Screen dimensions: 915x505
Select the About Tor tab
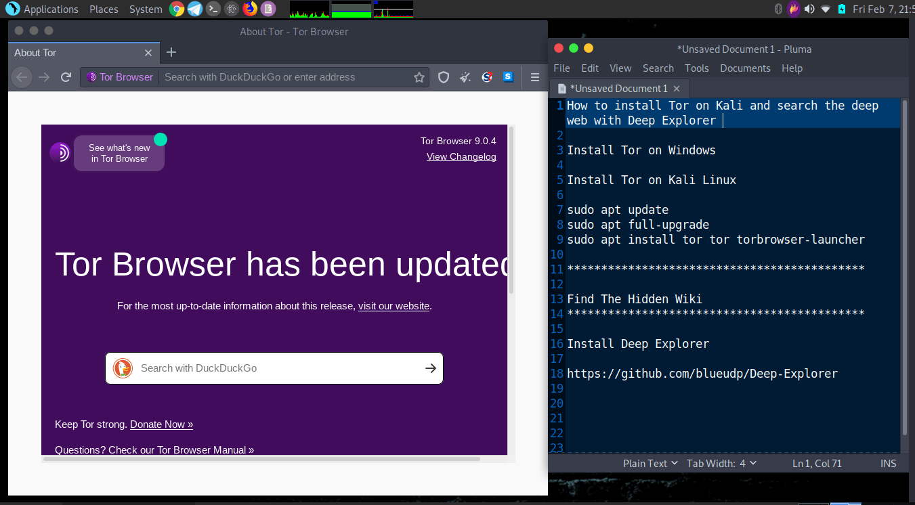point(84,53)
